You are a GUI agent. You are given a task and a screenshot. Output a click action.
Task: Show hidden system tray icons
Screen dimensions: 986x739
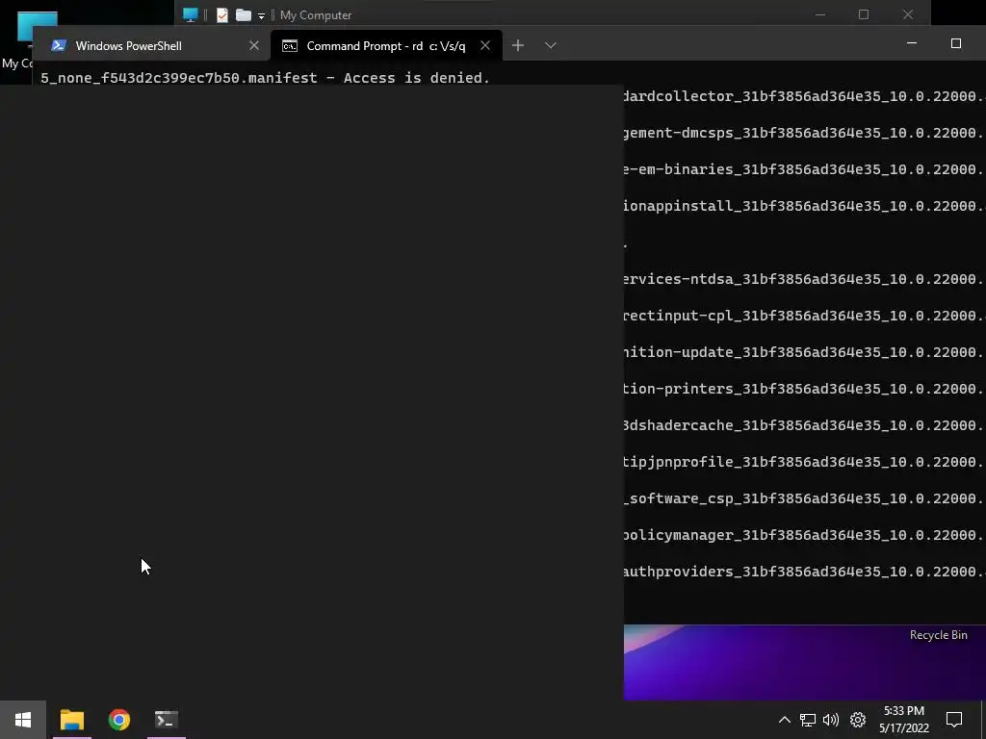784,720
